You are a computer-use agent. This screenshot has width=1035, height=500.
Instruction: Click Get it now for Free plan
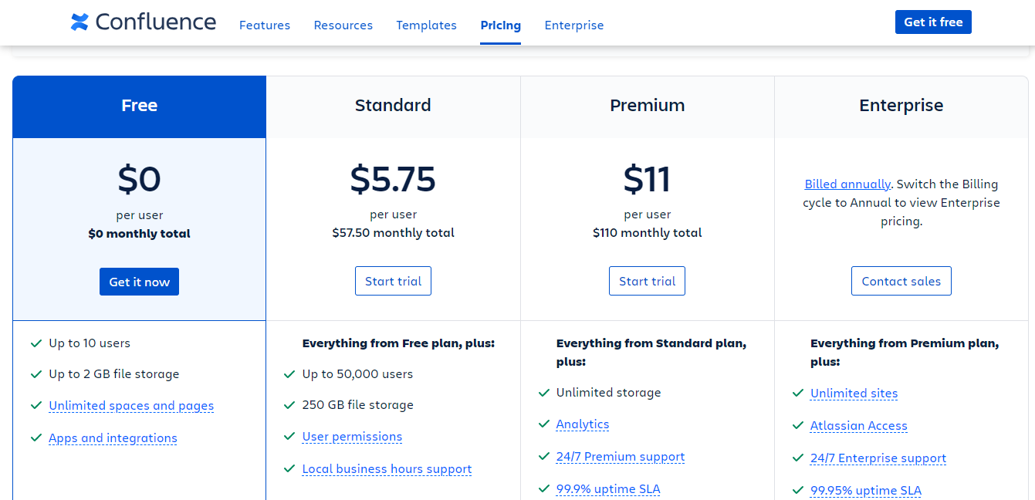139,282
